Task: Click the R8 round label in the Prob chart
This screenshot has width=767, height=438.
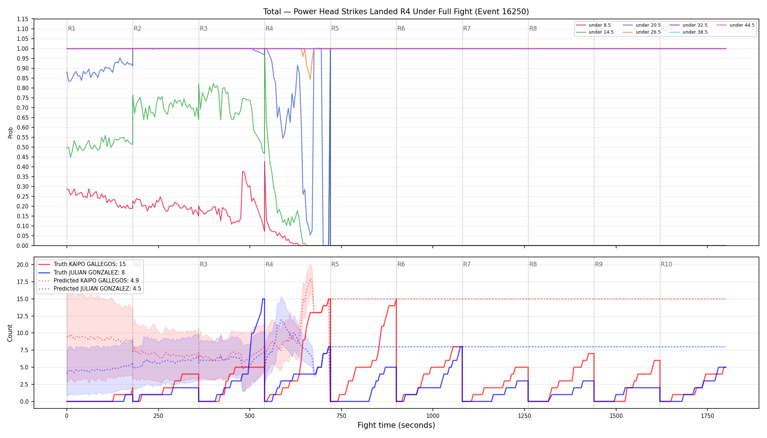Action: [x=533, y=28]
